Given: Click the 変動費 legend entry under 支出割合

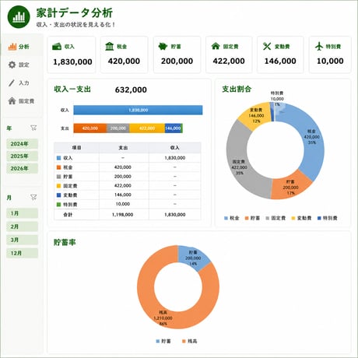Looking at the screenshot, I should [x=301, y=218].
